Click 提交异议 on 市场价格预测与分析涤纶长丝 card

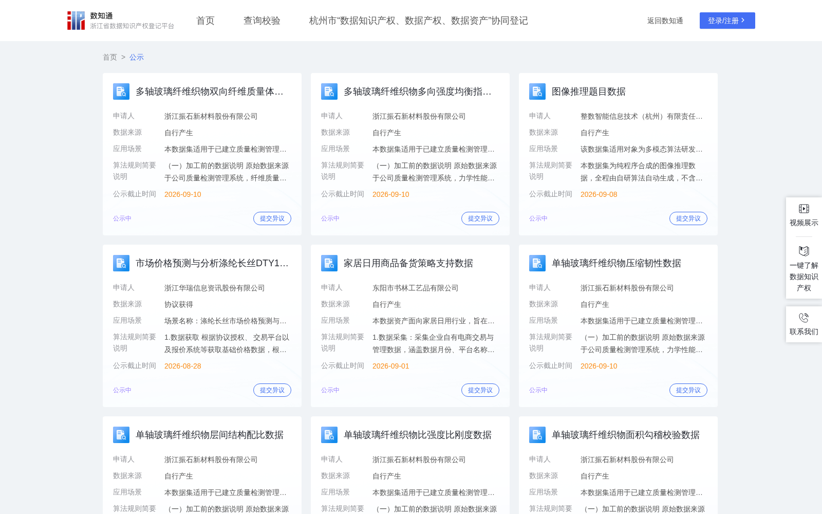click(x=272, y=390)
